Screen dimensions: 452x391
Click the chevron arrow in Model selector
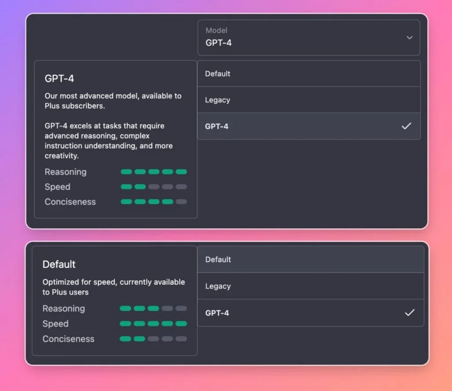[x=409, y=38]
